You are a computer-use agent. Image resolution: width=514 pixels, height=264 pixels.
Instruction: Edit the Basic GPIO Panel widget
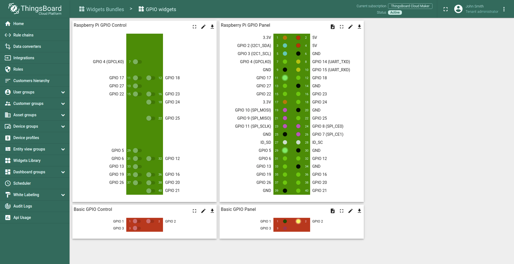coord(350,211)
